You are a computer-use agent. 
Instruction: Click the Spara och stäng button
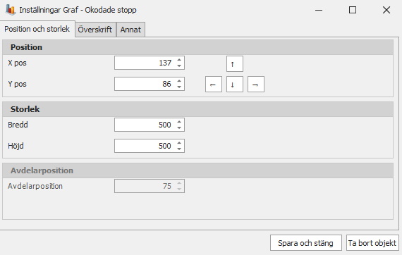(306, 243)
